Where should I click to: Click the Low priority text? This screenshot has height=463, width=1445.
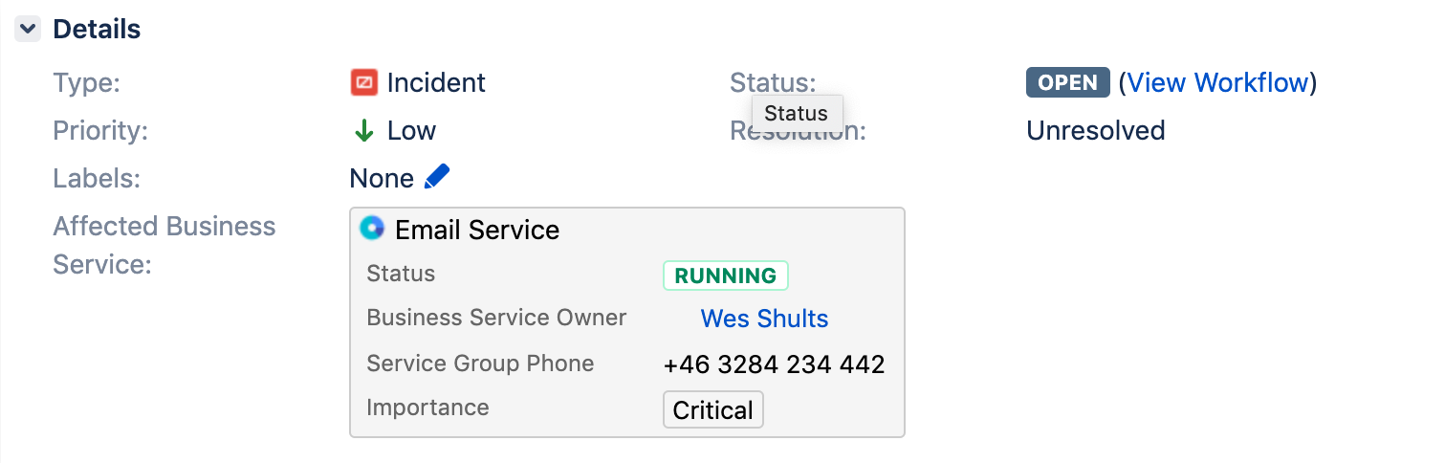411,131
